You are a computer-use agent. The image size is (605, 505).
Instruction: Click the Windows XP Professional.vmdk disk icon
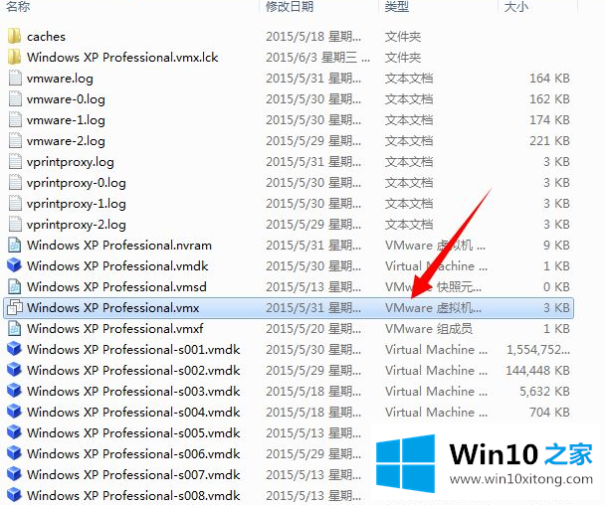click(x=15, y=265)
